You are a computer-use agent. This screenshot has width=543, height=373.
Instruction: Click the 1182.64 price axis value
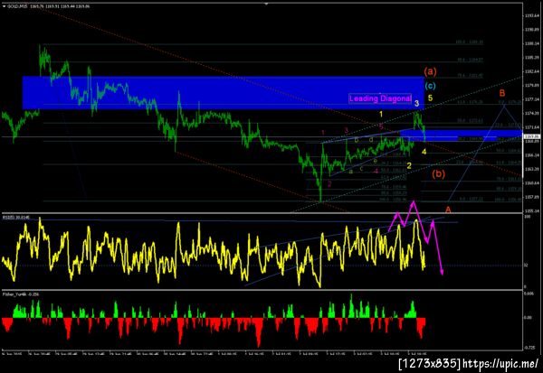tap(533, 71)
